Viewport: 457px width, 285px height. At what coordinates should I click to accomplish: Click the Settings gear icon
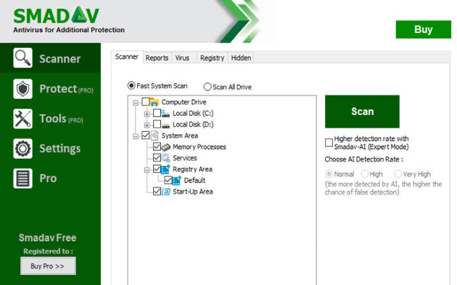tap(23, 149)
